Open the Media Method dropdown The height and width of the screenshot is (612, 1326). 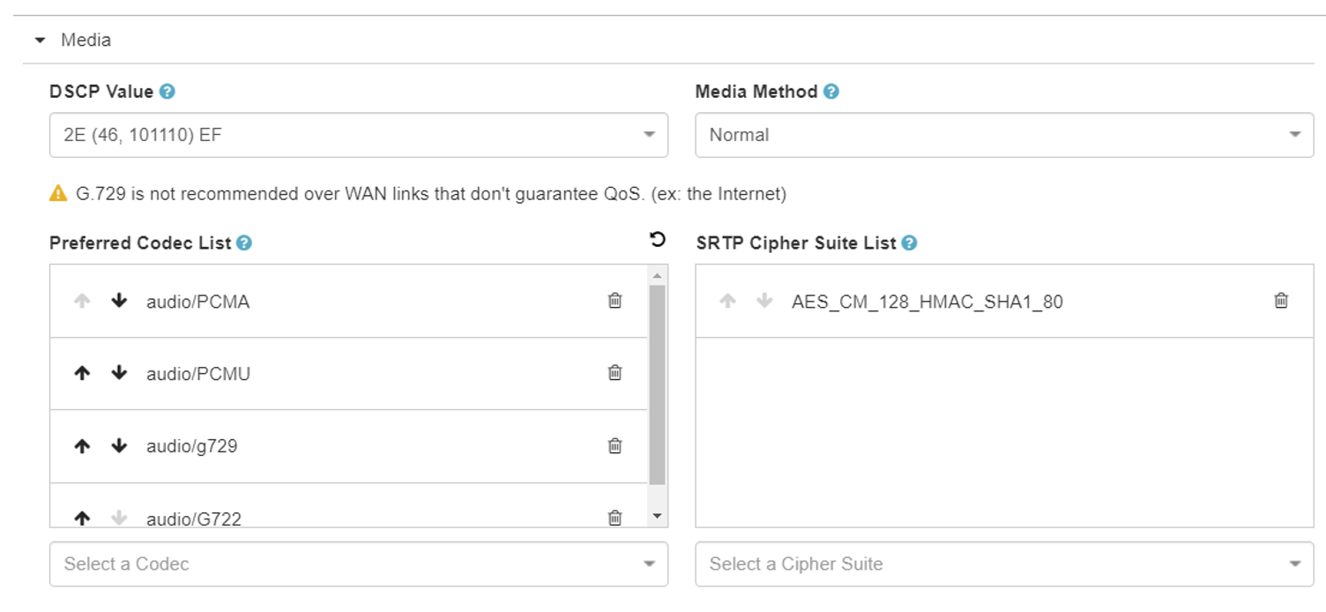click(x=1004, y=135)
